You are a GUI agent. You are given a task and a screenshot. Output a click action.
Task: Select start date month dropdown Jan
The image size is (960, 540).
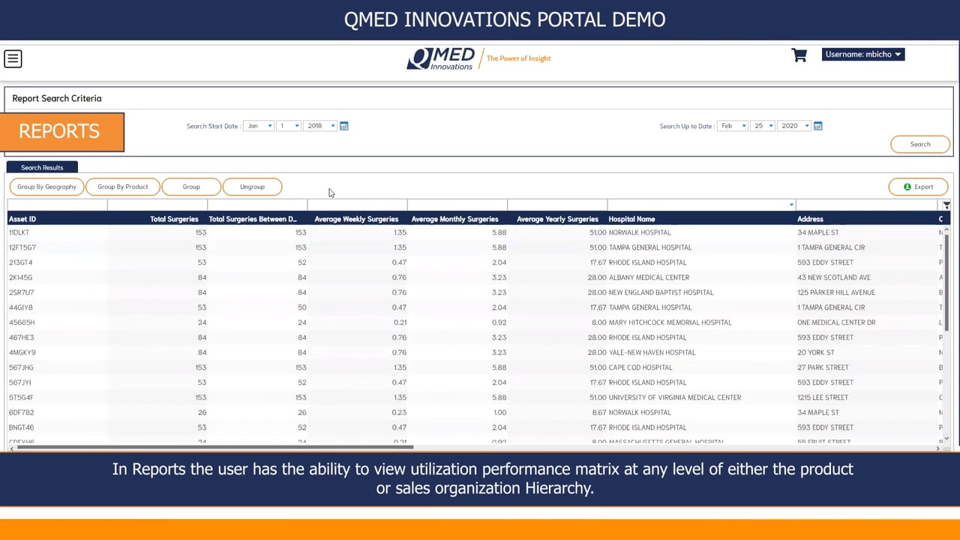259,126
